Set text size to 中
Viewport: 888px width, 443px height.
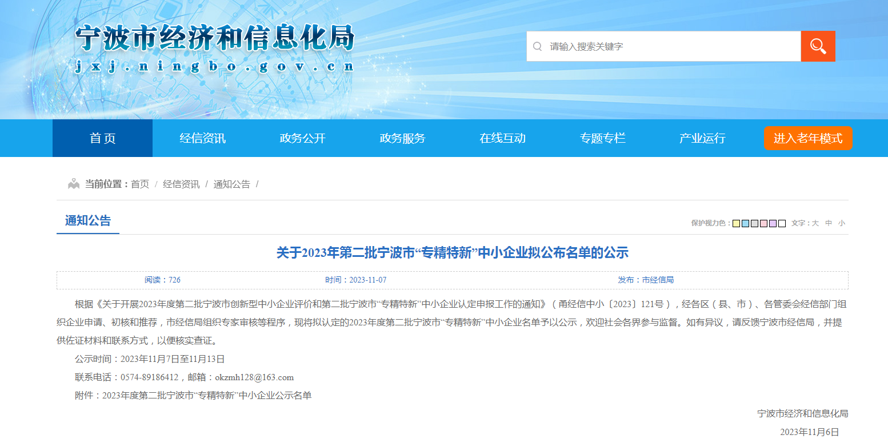click(829, 223)
